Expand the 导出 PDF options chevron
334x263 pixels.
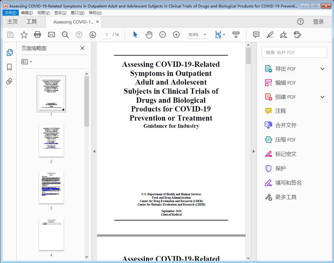point(322,68)
